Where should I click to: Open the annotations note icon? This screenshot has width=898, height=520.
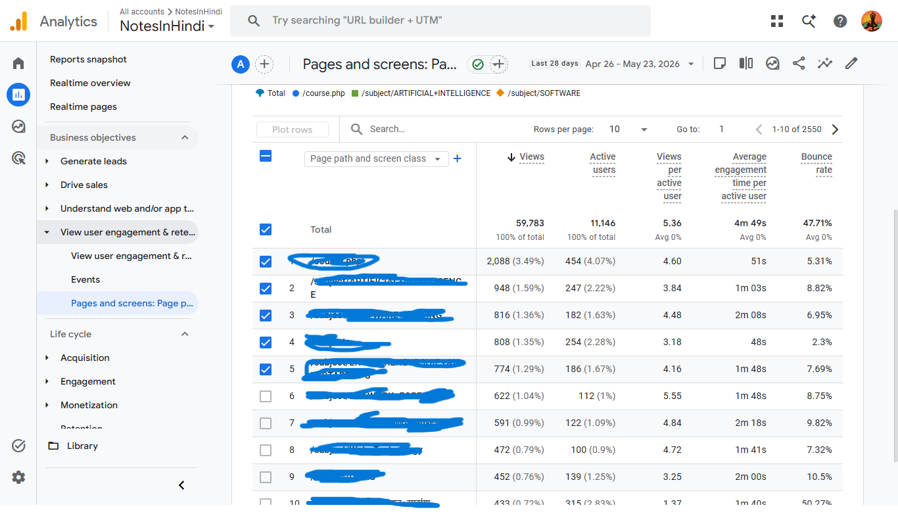(x=720, y=63)
